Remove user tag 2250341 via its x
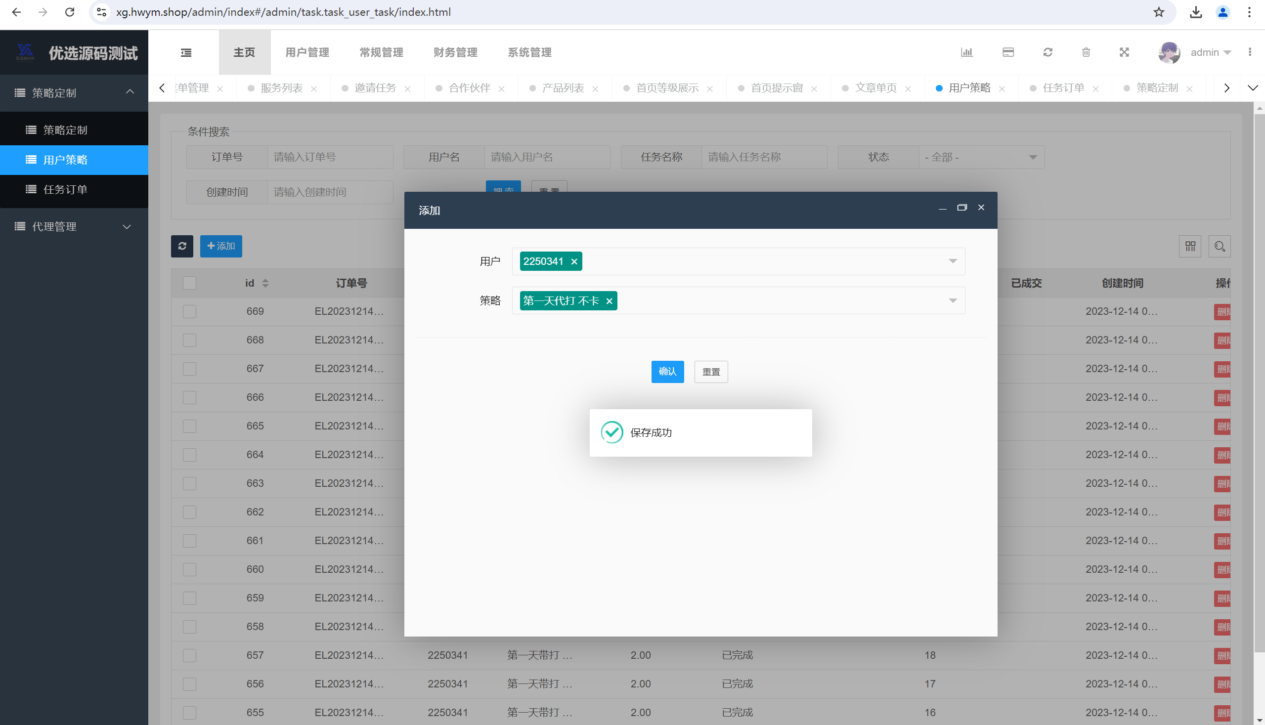The height and width of the screenshot is (725, 1265). 574,261
